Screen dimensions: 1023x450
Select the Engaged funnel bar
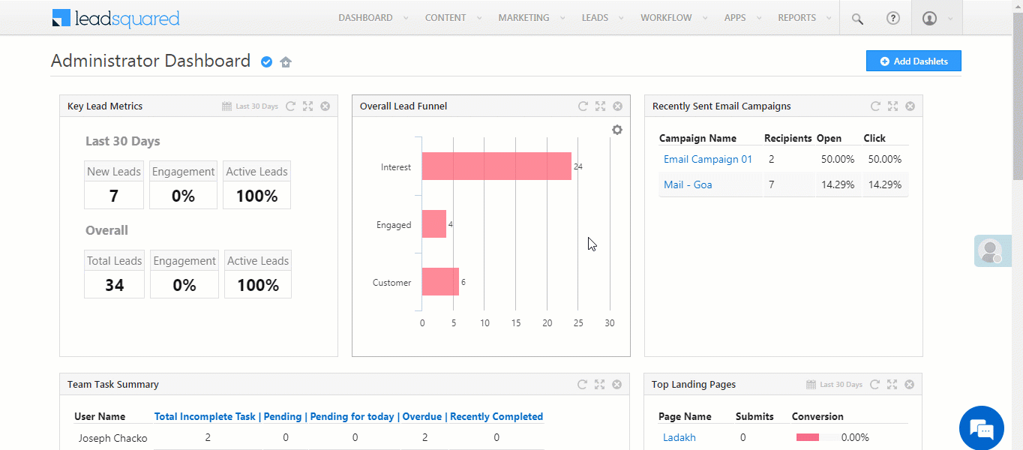pos(434,224)
